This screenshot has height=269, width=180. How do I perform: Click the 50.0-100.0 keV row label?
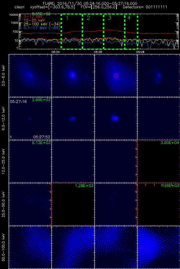tap(4, 247)
